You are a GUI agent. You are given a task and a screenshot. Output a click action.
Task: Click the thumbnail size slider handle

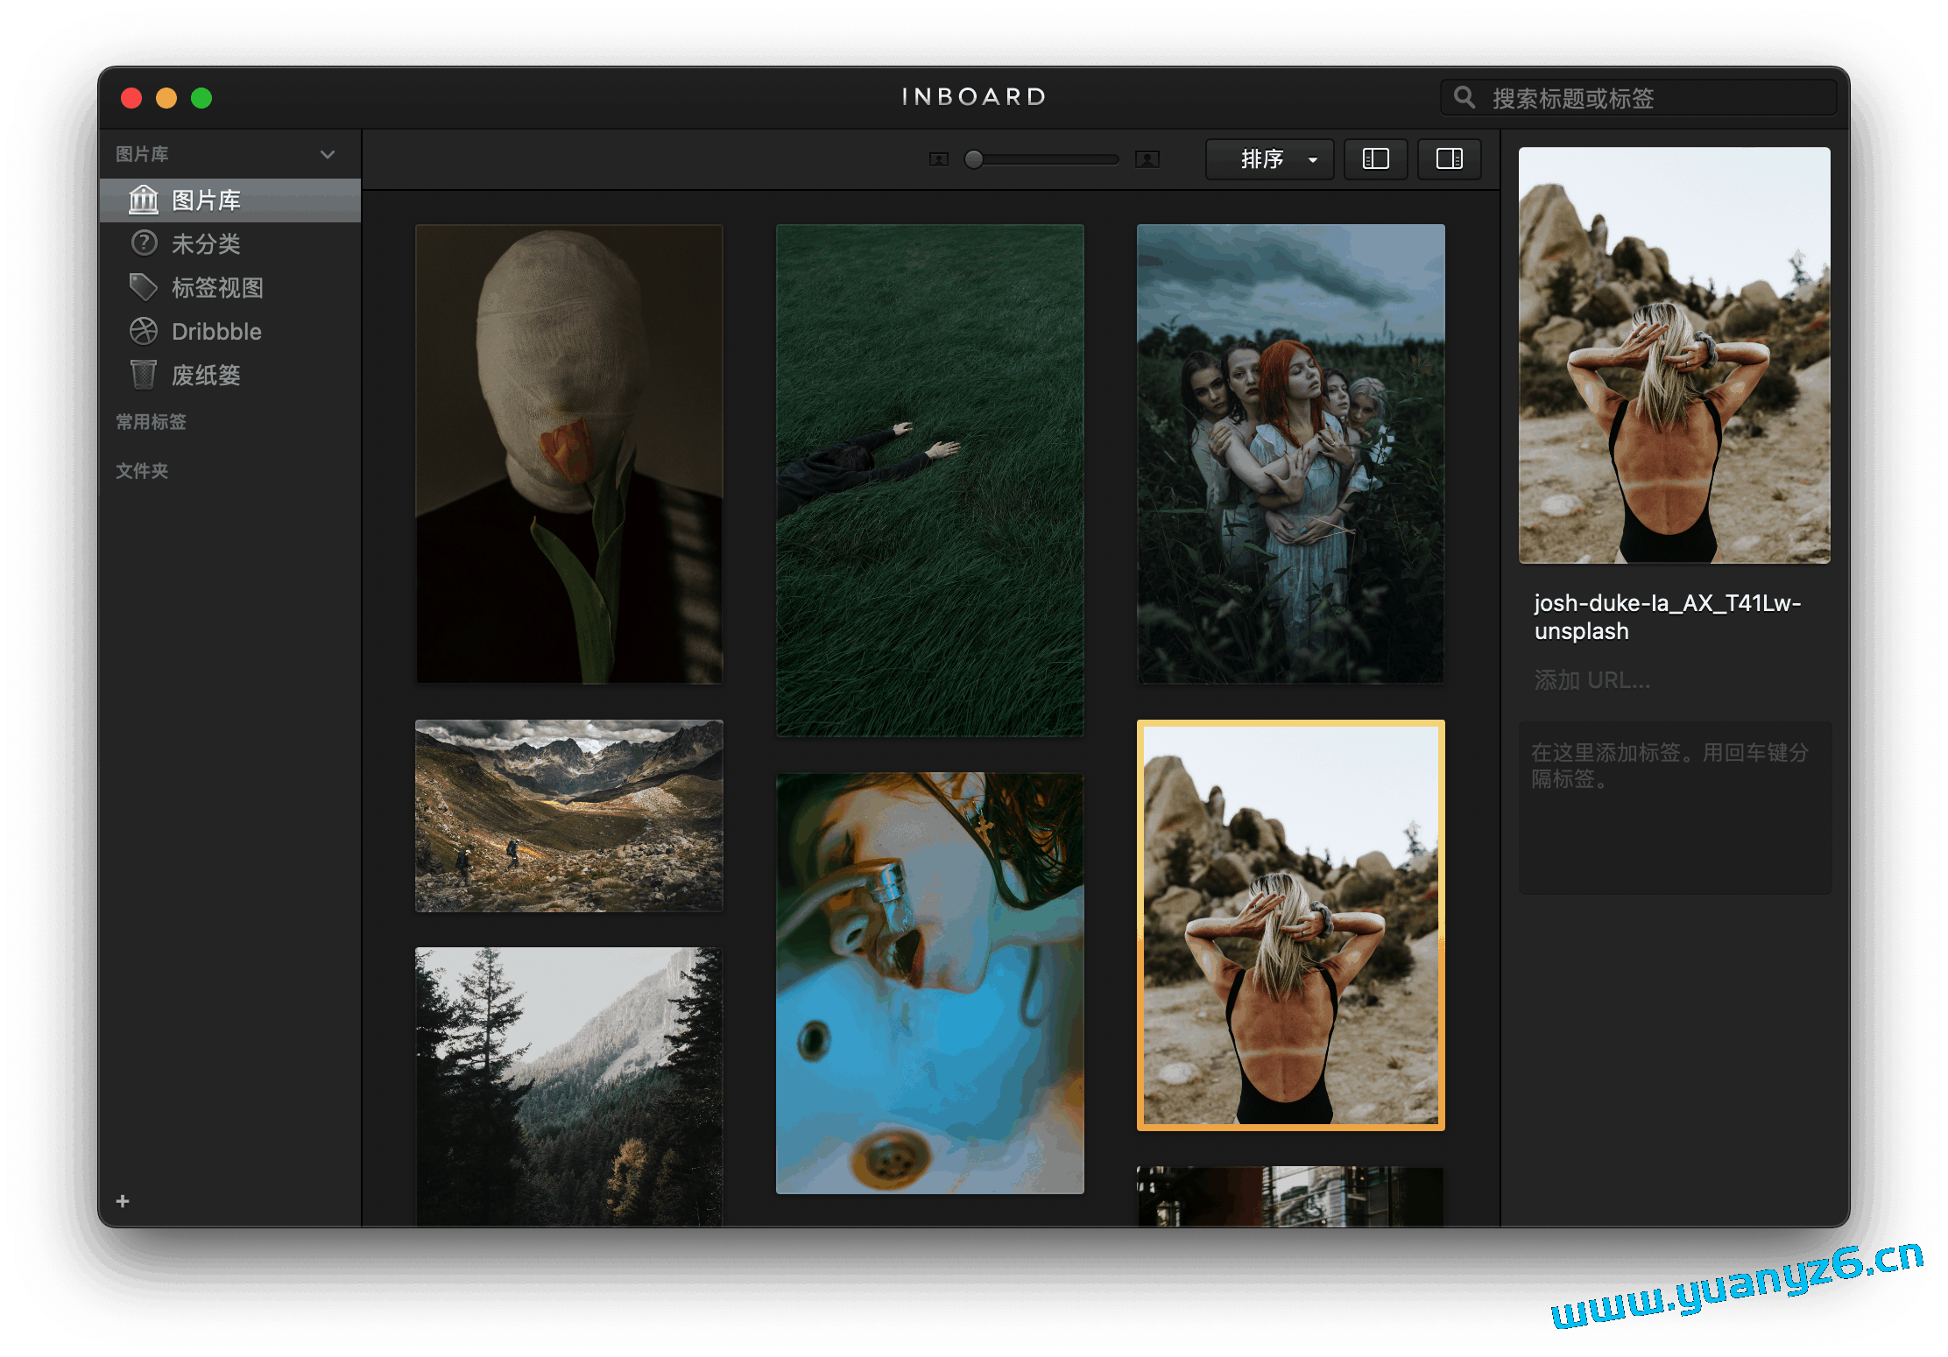(973, 159)
